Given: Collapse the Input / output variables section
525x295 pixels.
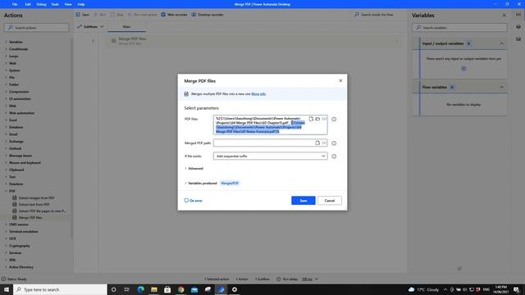Looking at the screenshot, I should 501,43.
